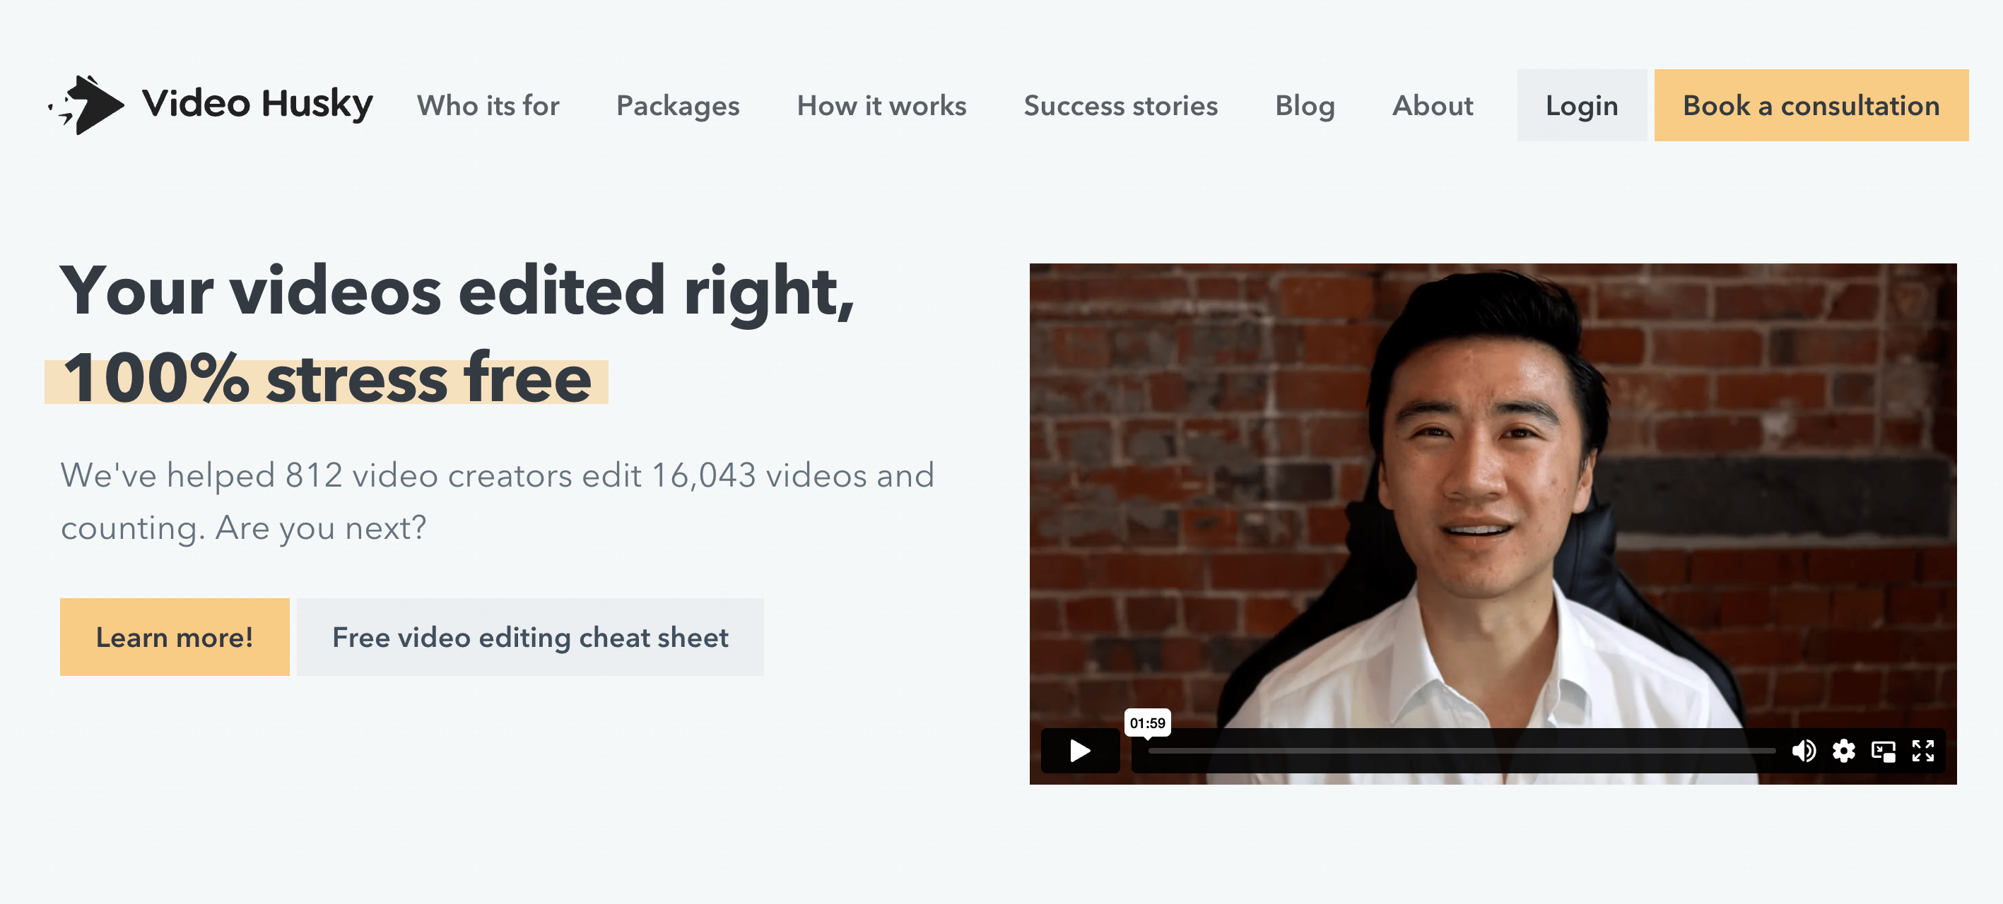The height and width of the screenshot is (904, 2003).
Task: Mute the video using the speaker icon
Action: [x=1804, y=750]
